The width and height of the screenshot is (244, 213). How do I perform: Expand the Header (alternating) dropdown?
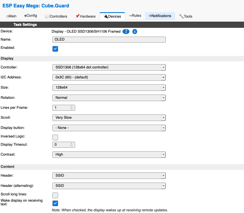[x=109, y=186]
